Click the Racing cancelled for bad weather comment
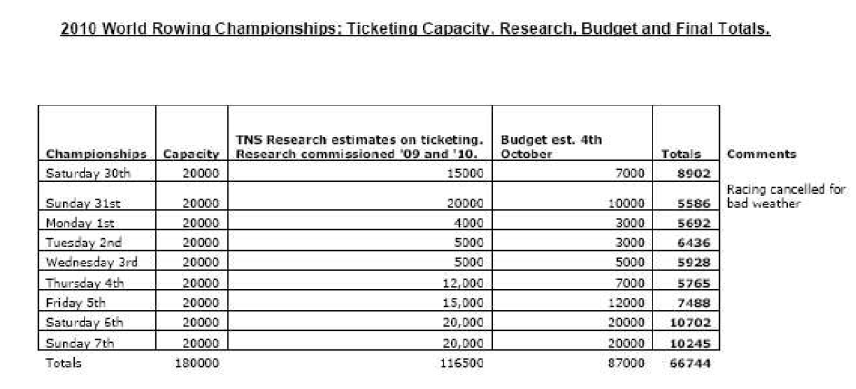This screenshot has height=389, width=856. [x=786, y=196]
